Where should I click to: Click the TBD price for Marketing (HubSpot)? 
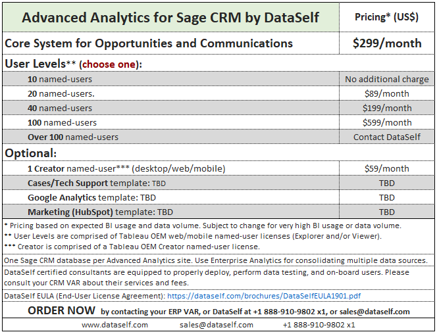[x=387, y=212]
